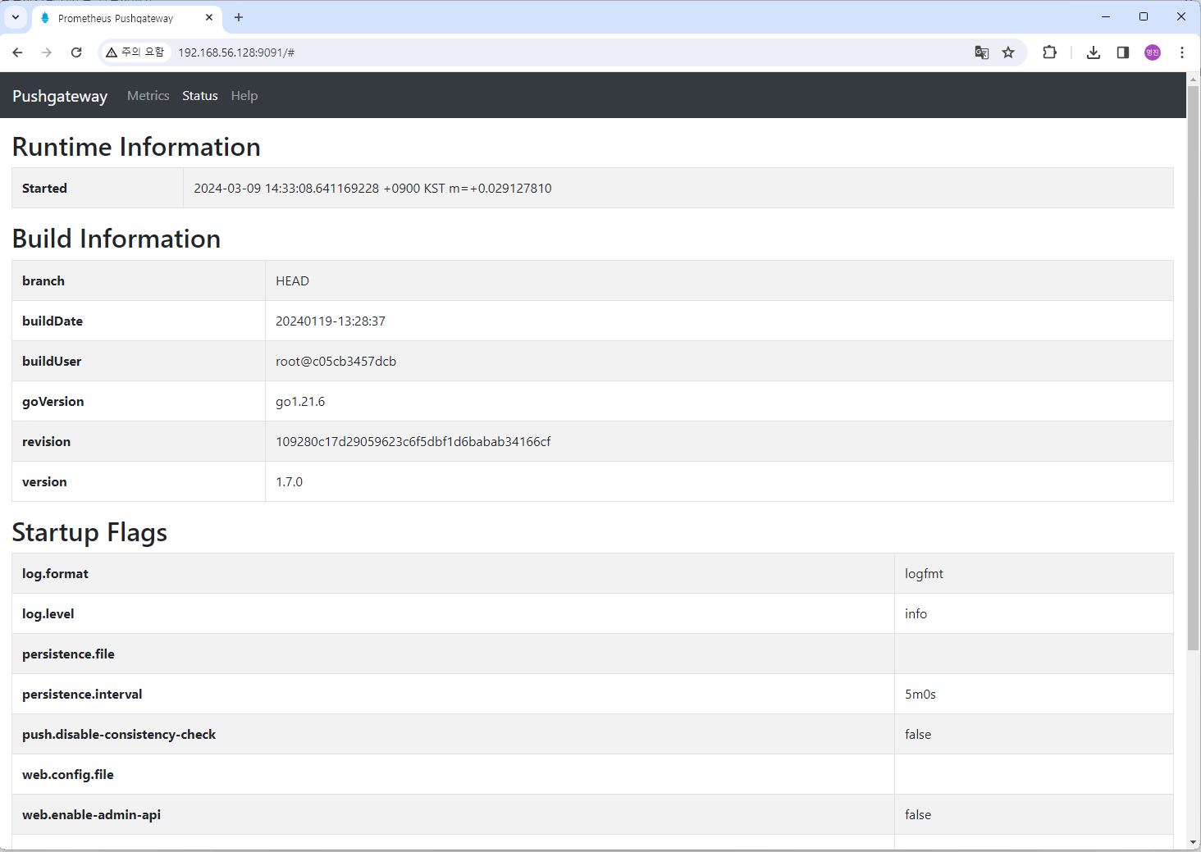Open a new browser tab
This screenshot has height=852, width=1201.
(x=239, y=17)
